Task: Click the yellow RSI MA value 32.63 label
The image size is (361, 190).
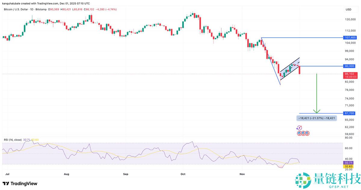Action: click(349, 166)
